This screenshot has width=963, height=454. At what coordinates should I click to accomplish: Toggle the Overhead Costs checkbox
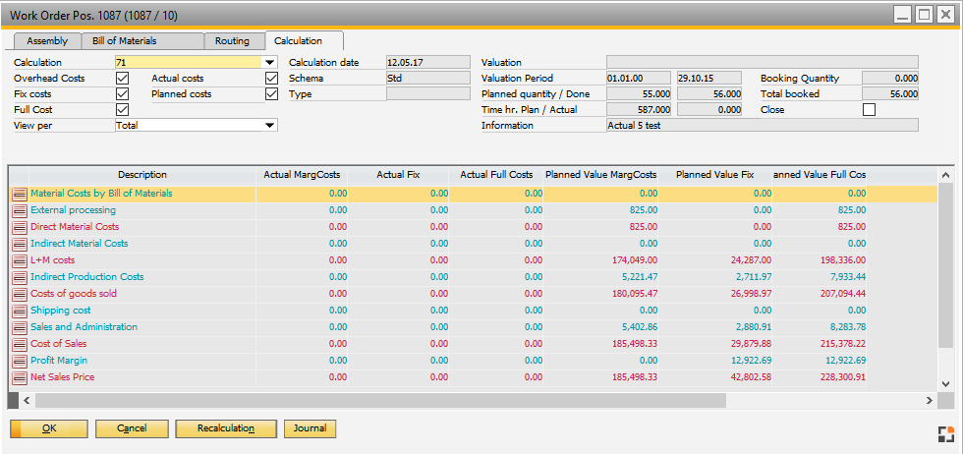tap(123, 79)
